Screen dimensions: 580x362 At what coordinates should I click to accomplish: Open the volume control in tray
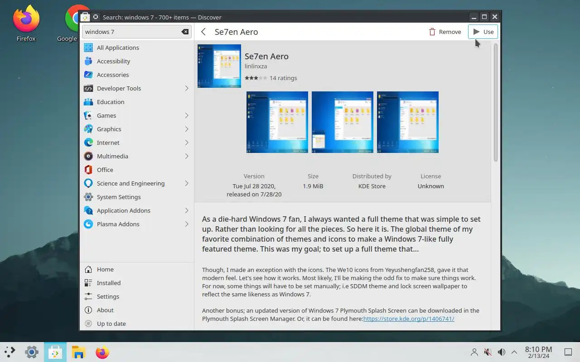501,352
